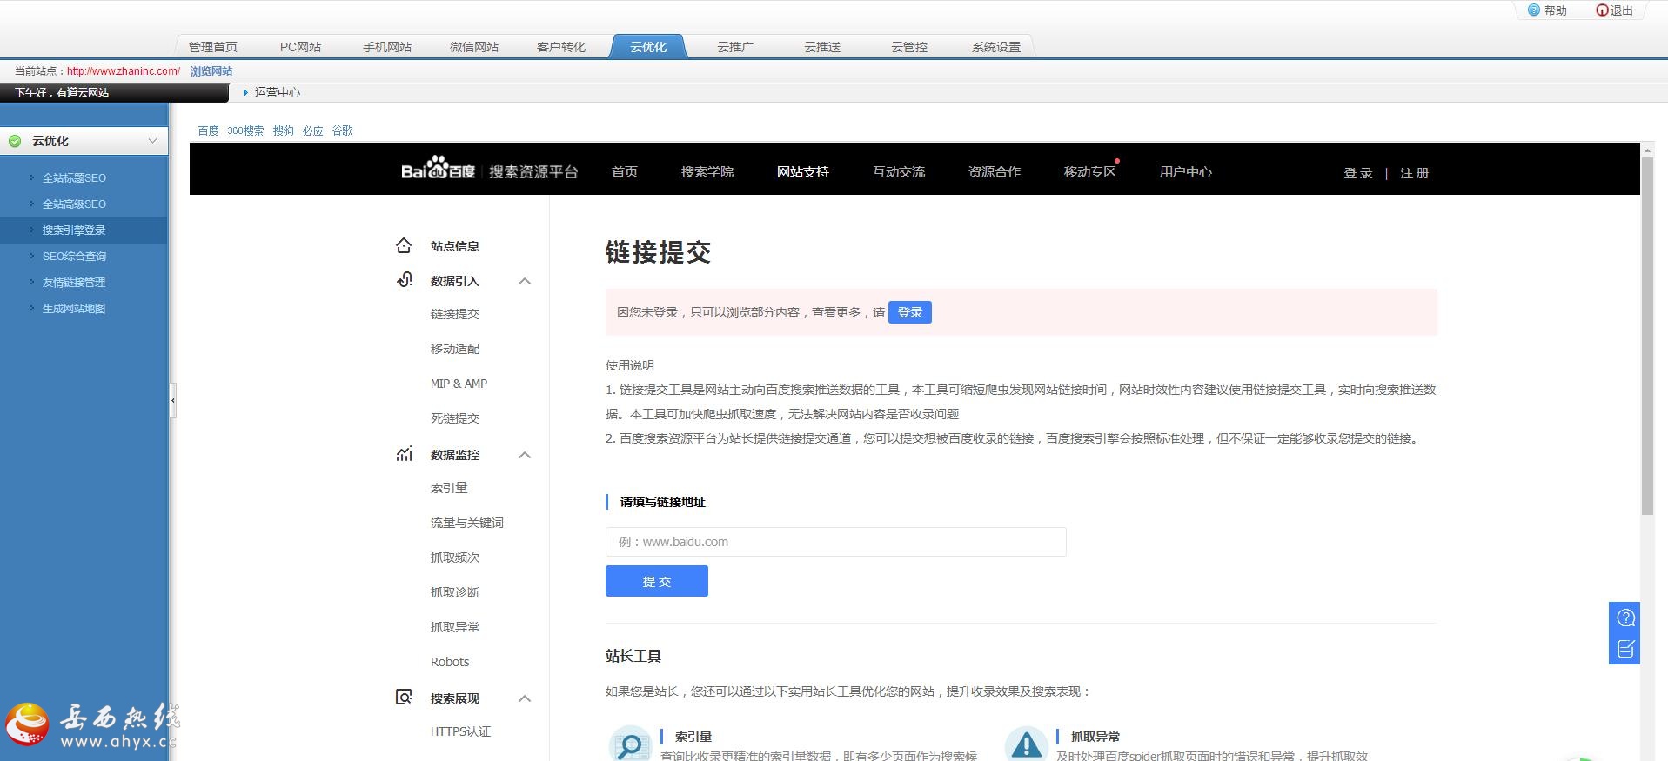The width and height of the screenshot is (1668, 761).
Task: Open the 系统设置 tab
Action: [x=996, y=47]
